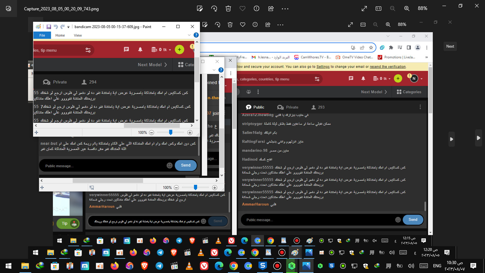Open the user avatar N account menu

pyautogui.click(x=414, y=79)
